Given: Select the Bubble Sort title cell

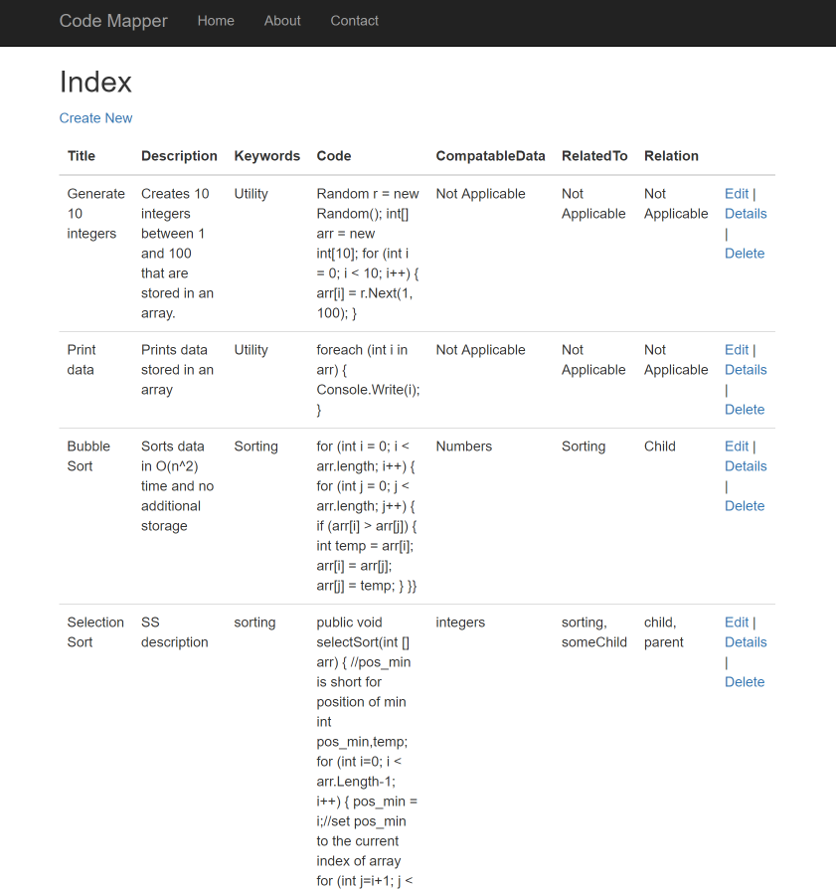Looking at the screenshot, I should pyautogui.click(x=87, y=456).
